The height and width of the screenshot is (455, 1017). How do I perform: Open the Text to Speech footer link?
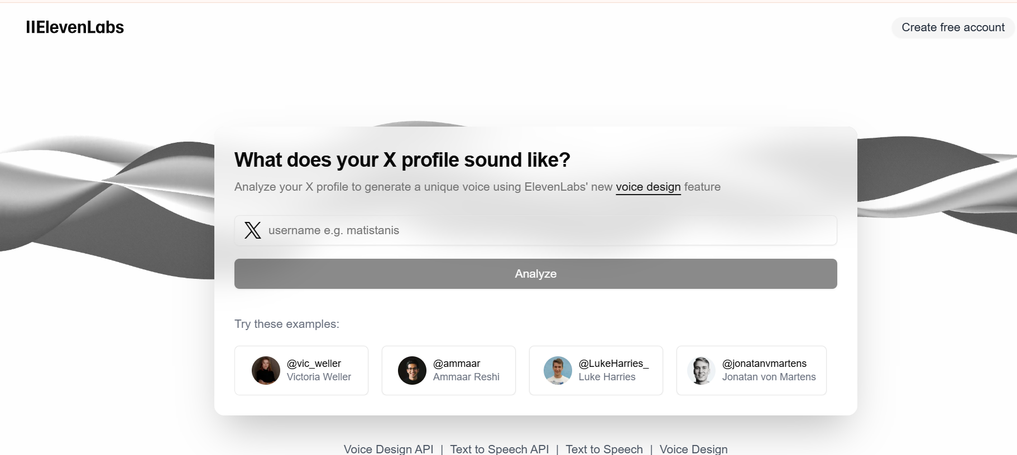pos(604,449)
